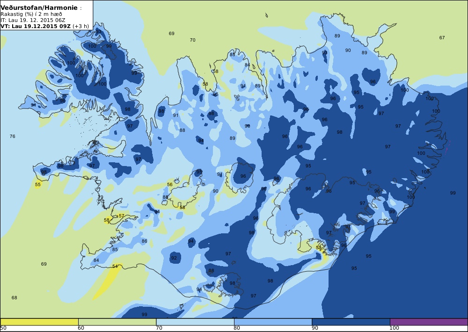This screenshot has width=468, height=332.
Task: Click the 92 humidity value on the map
Action: [174, 258]
